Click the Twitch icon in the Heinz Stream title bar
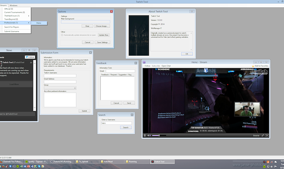This screenshot has height=169, width=284. 144,62
